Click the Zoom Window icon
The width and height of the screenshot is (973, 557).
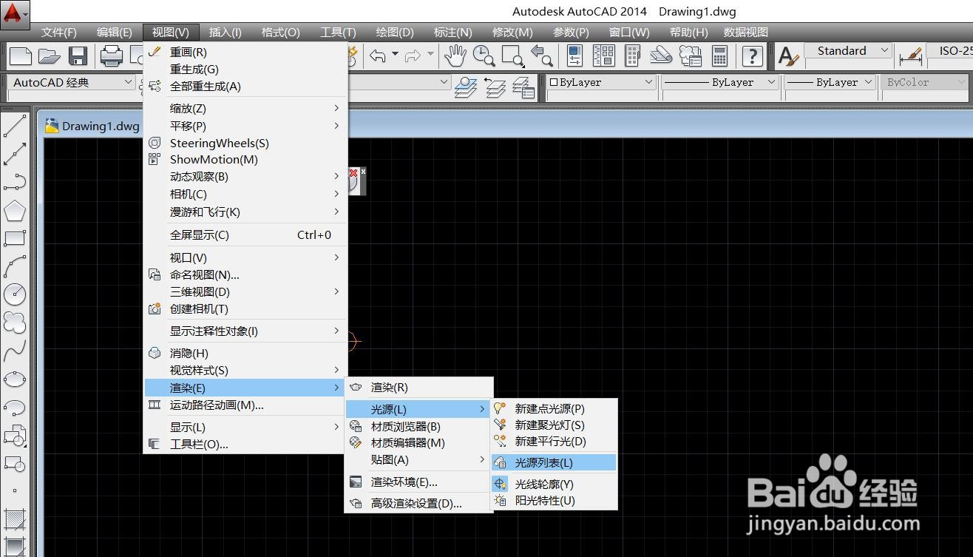coord(512,55)
